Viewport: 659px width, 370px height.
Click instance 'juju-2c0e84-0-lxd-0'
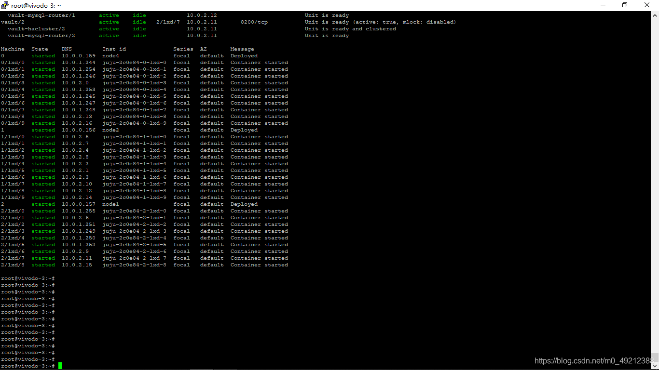point(134,63)
